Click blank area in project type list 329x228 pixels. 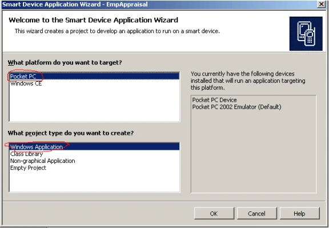point(94,181)
